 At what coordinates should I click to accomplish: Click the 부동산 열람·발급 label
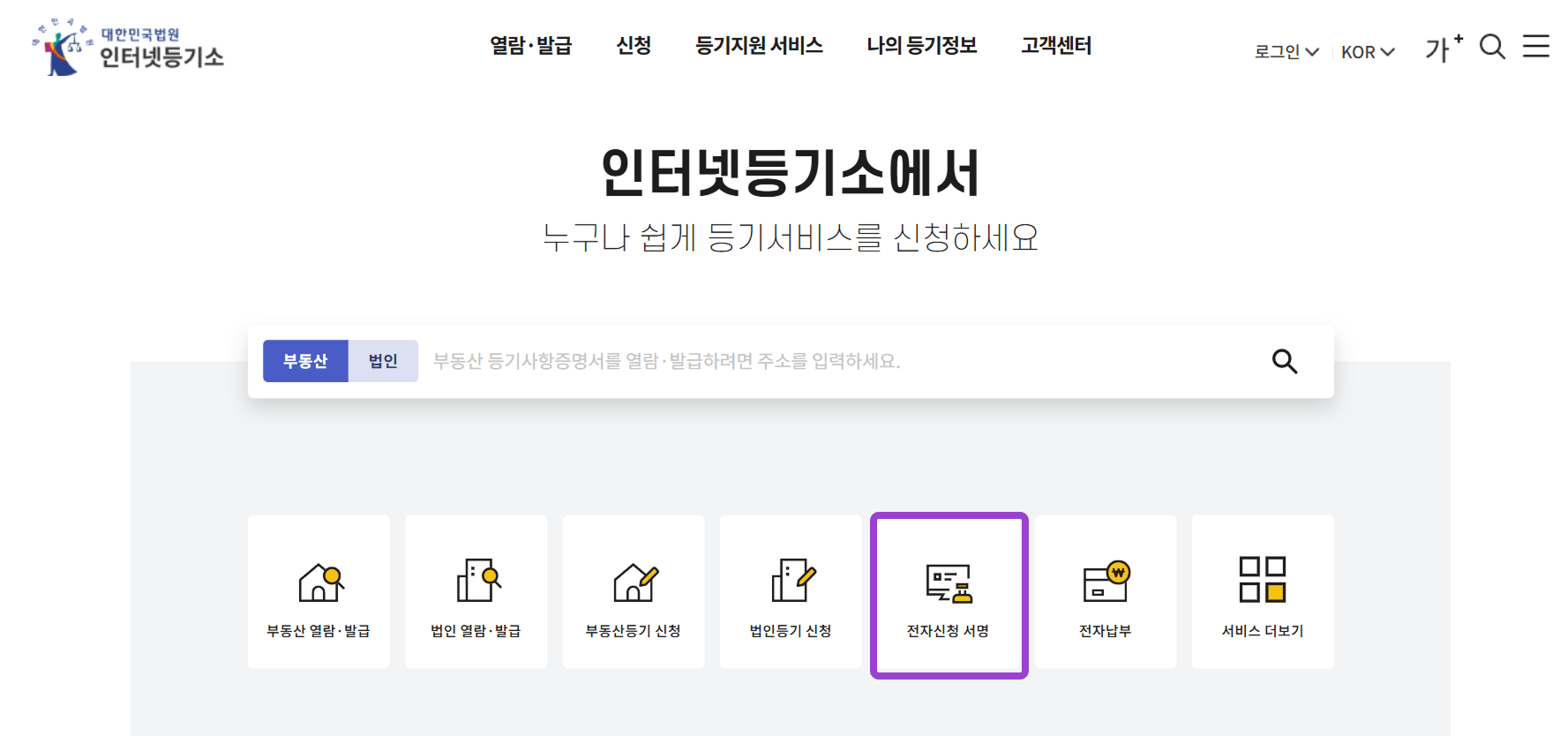319,631
